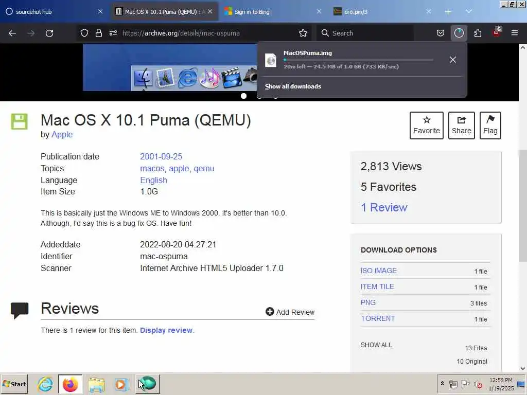527x395 pixels.
Task: Show hidden system tray icons
Action: coord(442,384)
